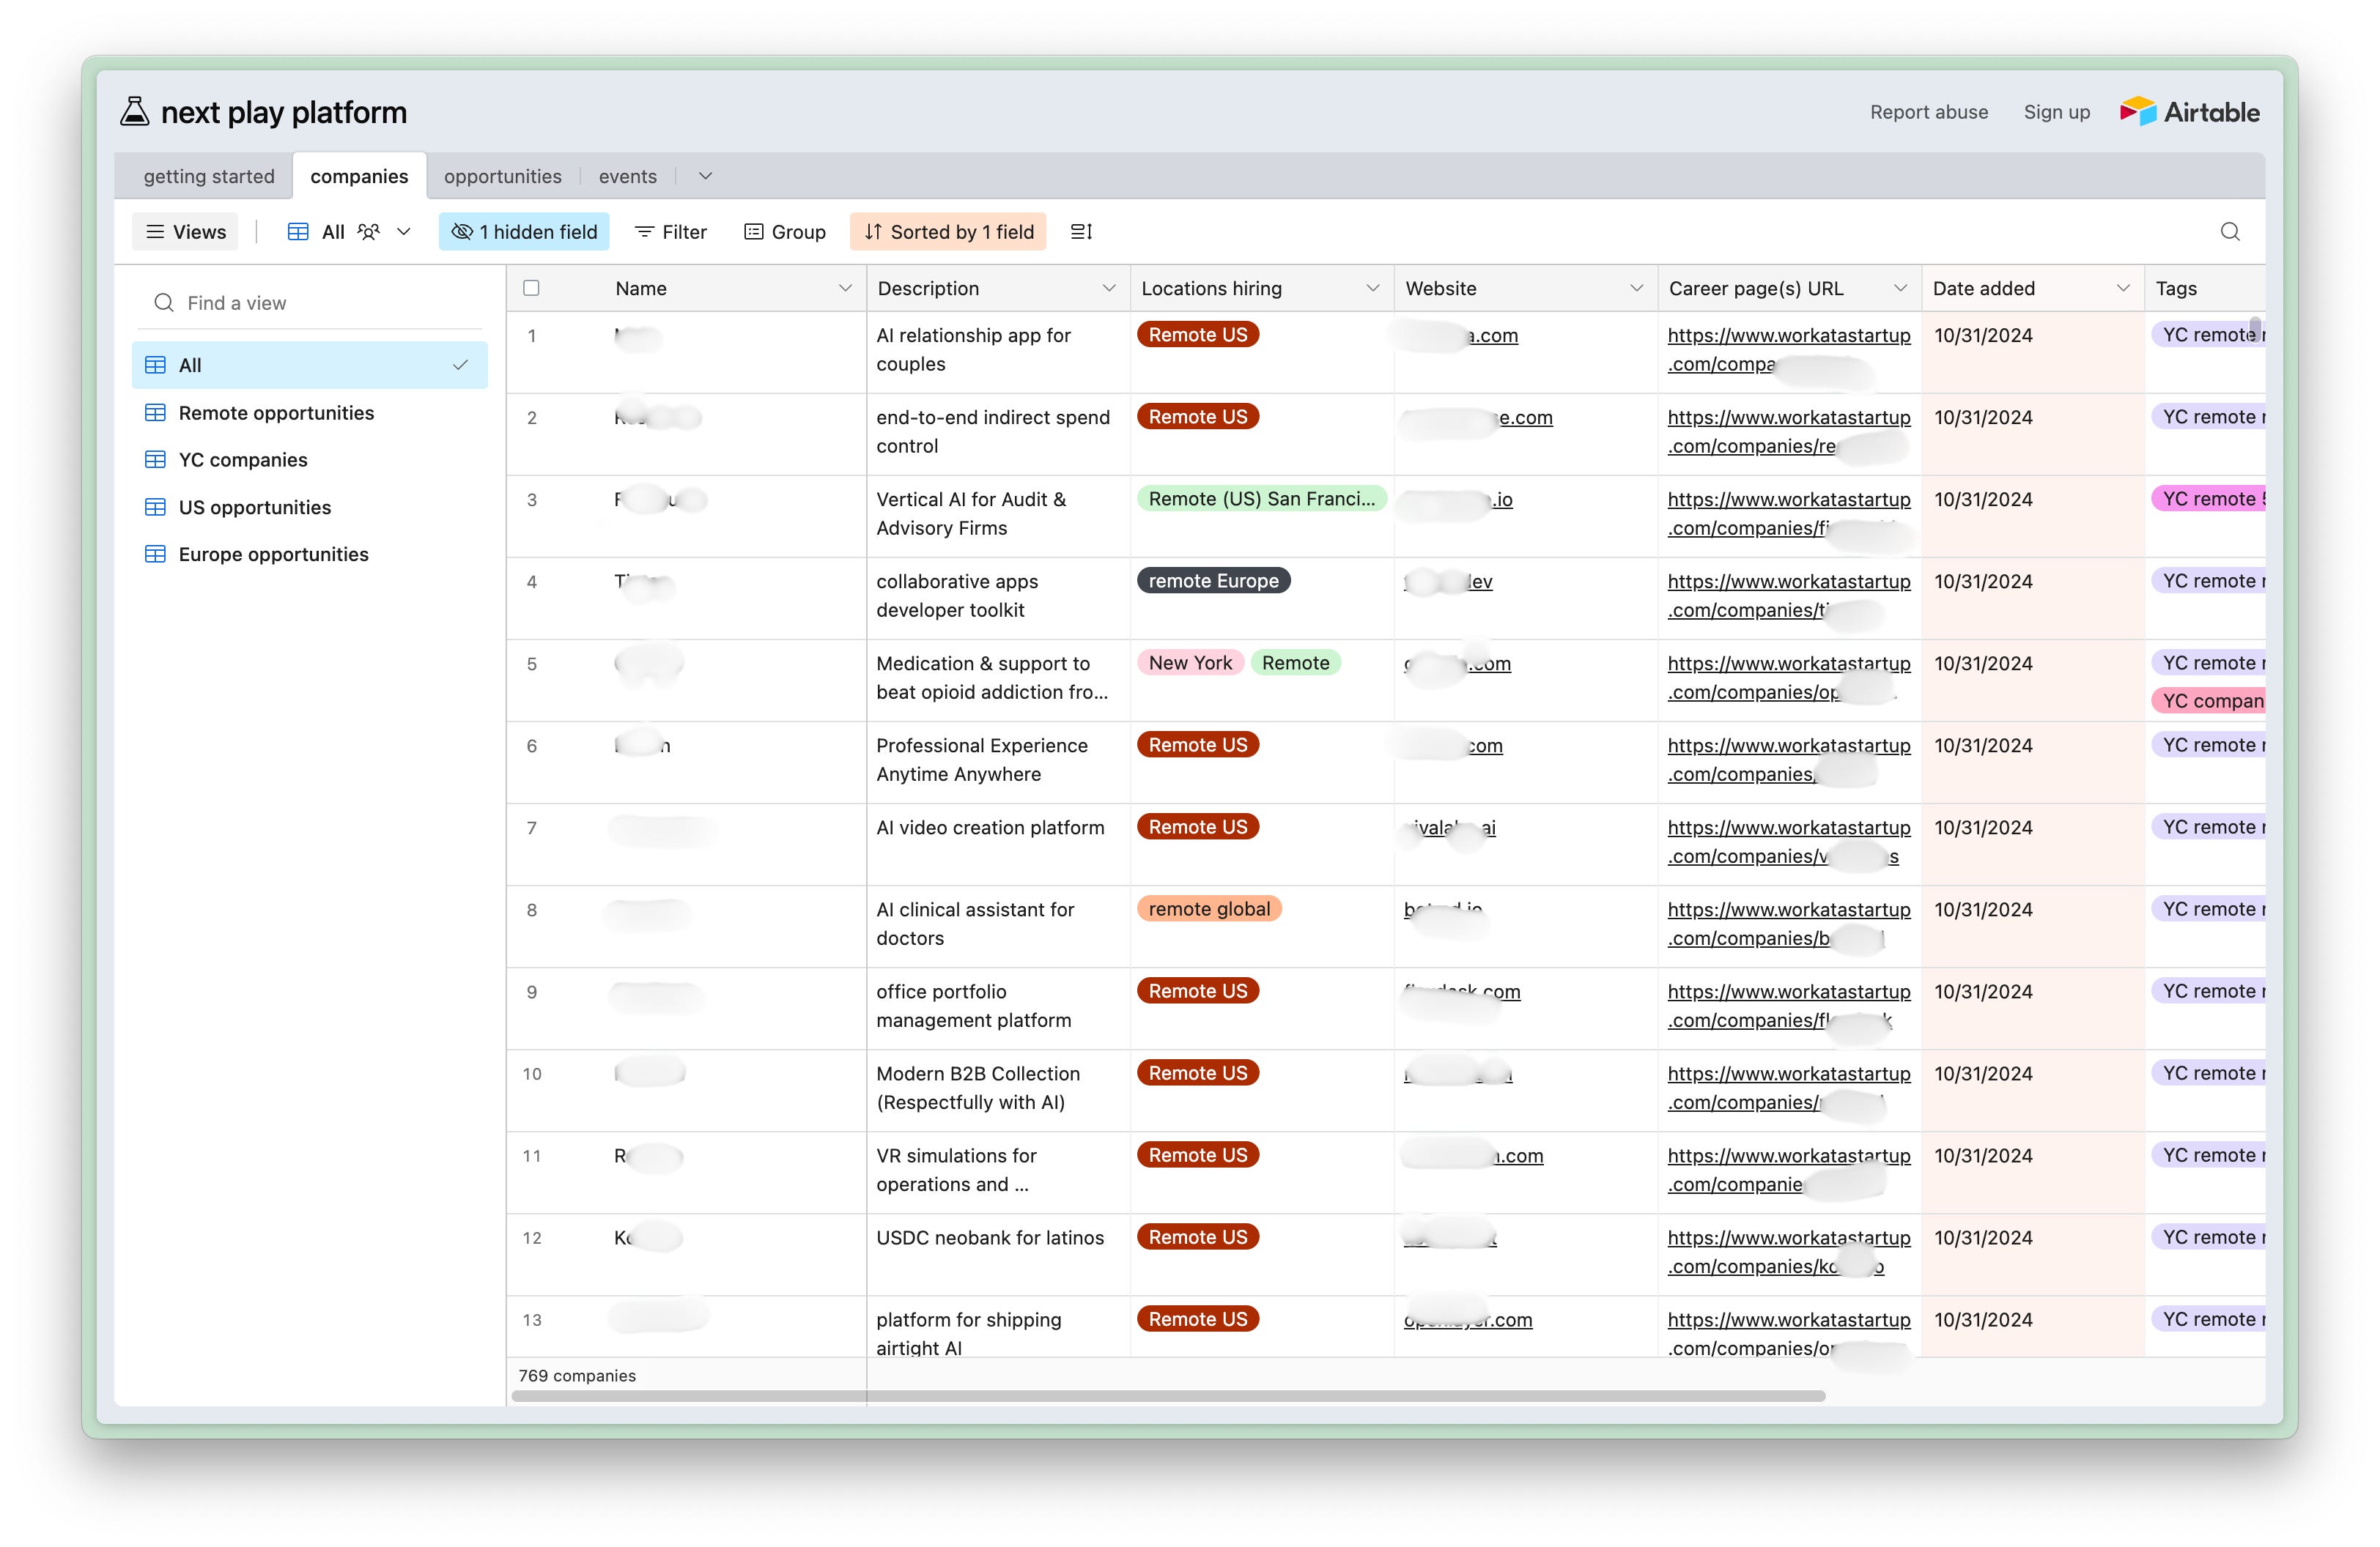Click the Find a view search field
This screenshot has width=2380, height=1547.
tap(309, 303)
